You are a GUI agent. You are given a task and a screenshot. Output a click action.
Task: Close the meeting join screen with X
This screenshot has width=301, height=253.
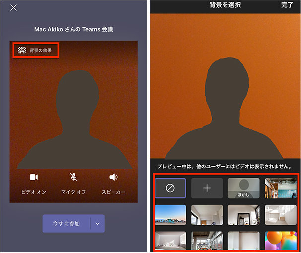[13, 8]
